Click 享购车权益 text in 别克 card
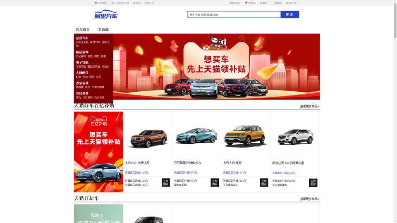 coord(180,185)
